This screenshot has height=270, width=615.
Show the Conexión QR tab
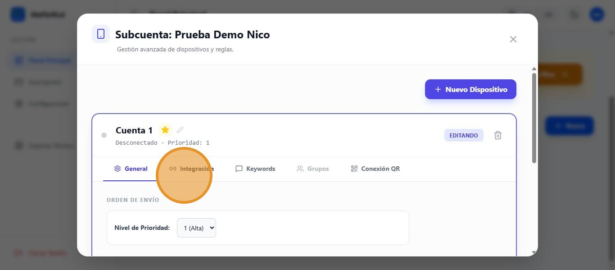375,169
